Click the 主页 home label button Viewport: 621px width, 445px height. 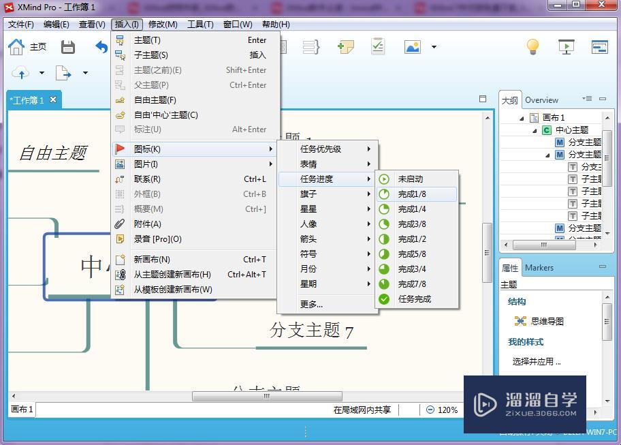click(x=38, y=47)
